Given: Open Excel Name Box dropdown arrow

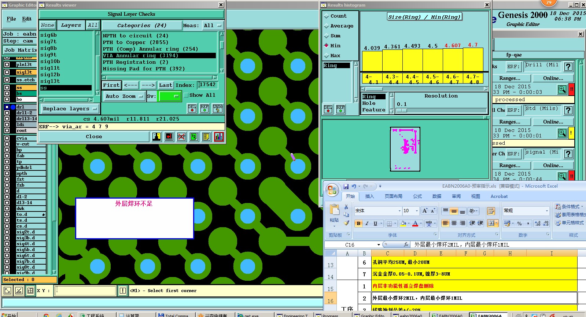Looking at the screenshot, I should pyautogui.click(x=379, y=245).
